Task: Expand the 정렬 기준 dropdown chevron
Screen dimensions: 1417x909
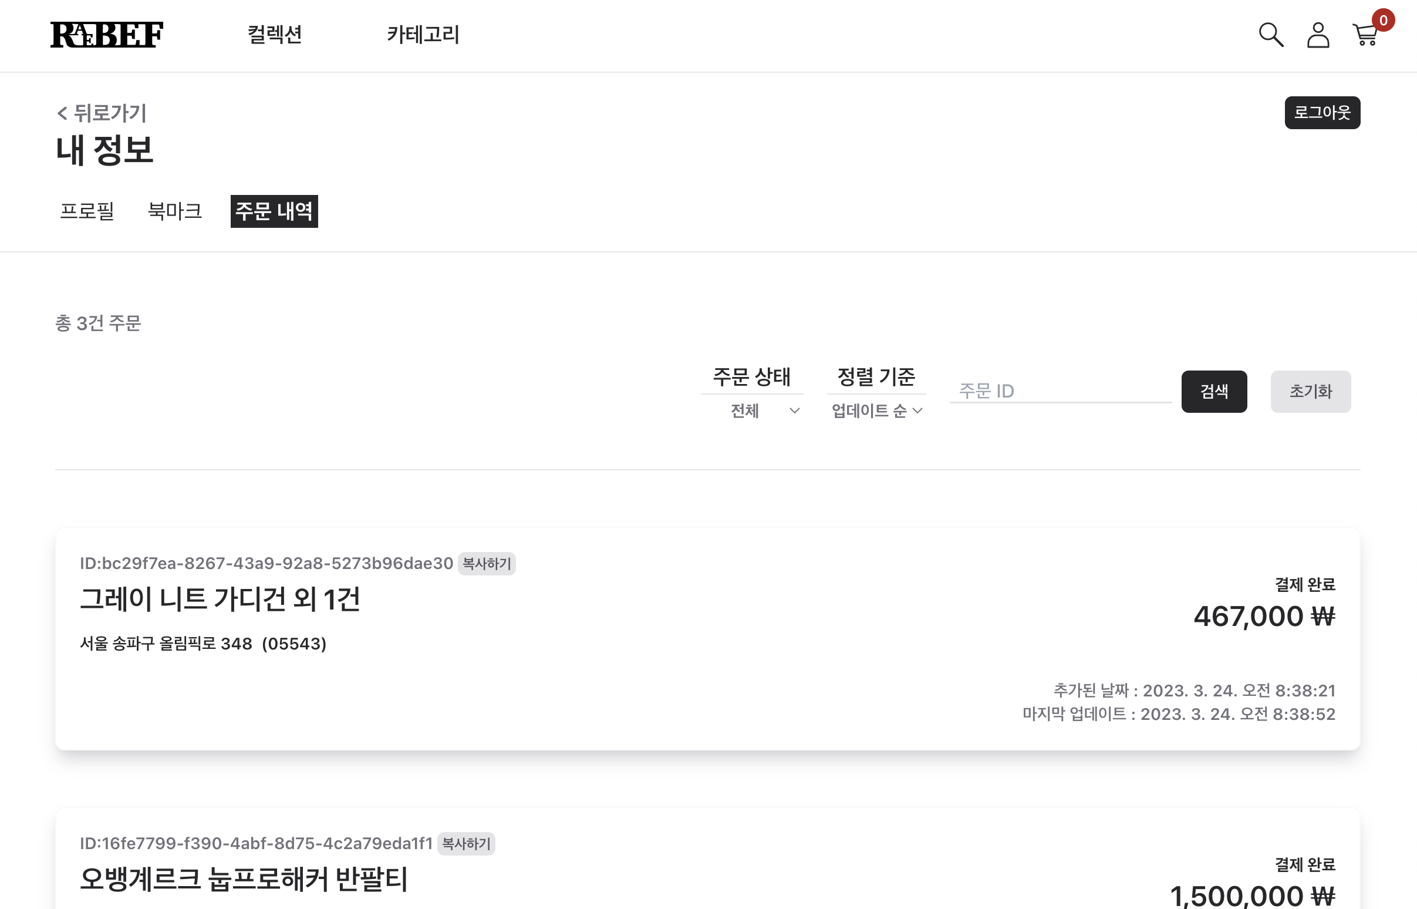Action: (917, 411)
